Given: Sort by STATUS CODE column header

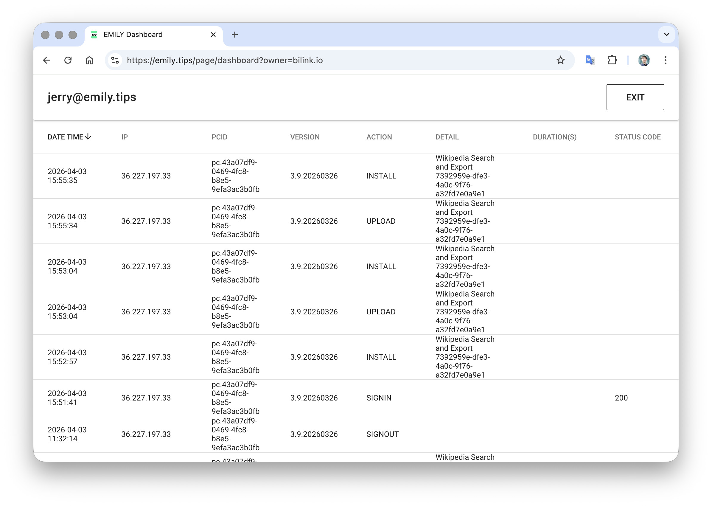Looking at the screenshot, I should (x=637, y=137).
